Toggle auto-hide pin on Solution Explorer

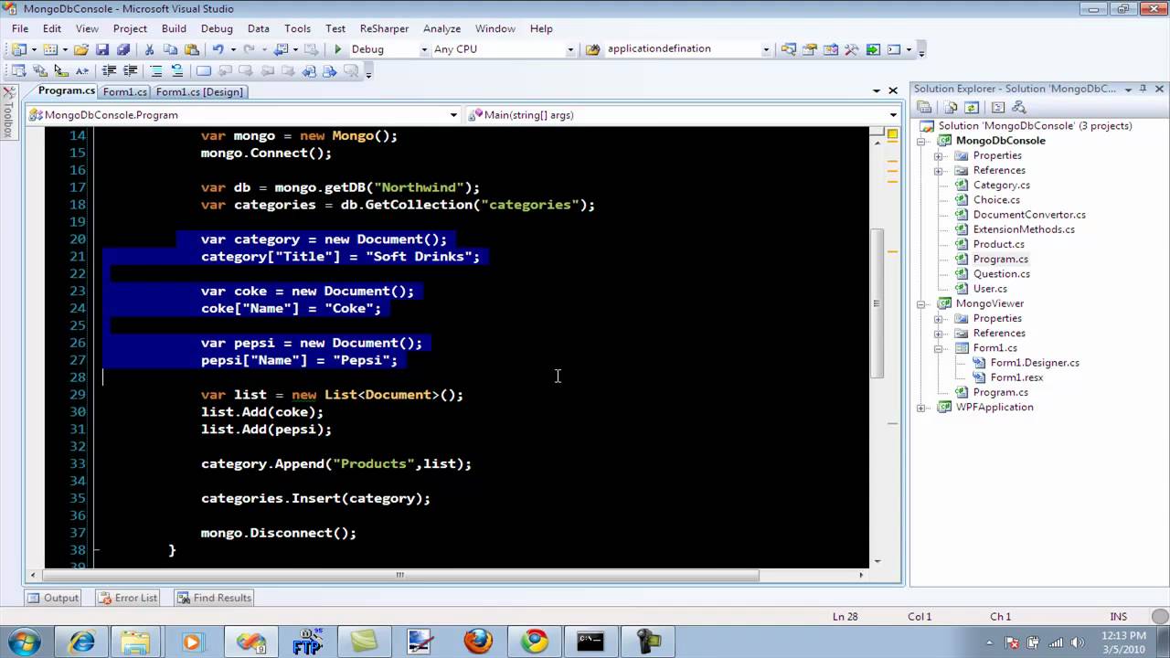[1143, 89]
